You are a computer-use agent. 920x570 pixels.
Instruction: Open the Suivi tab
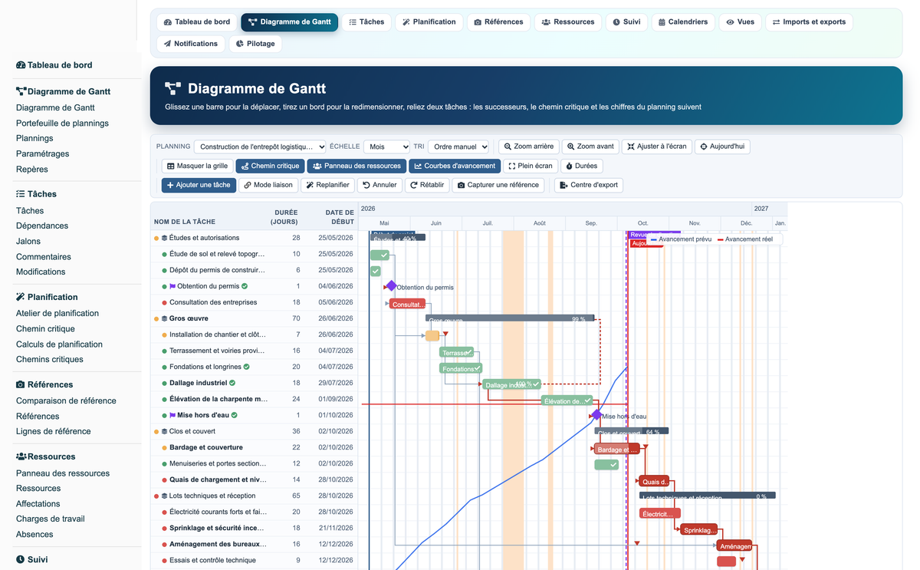(626, 22)
